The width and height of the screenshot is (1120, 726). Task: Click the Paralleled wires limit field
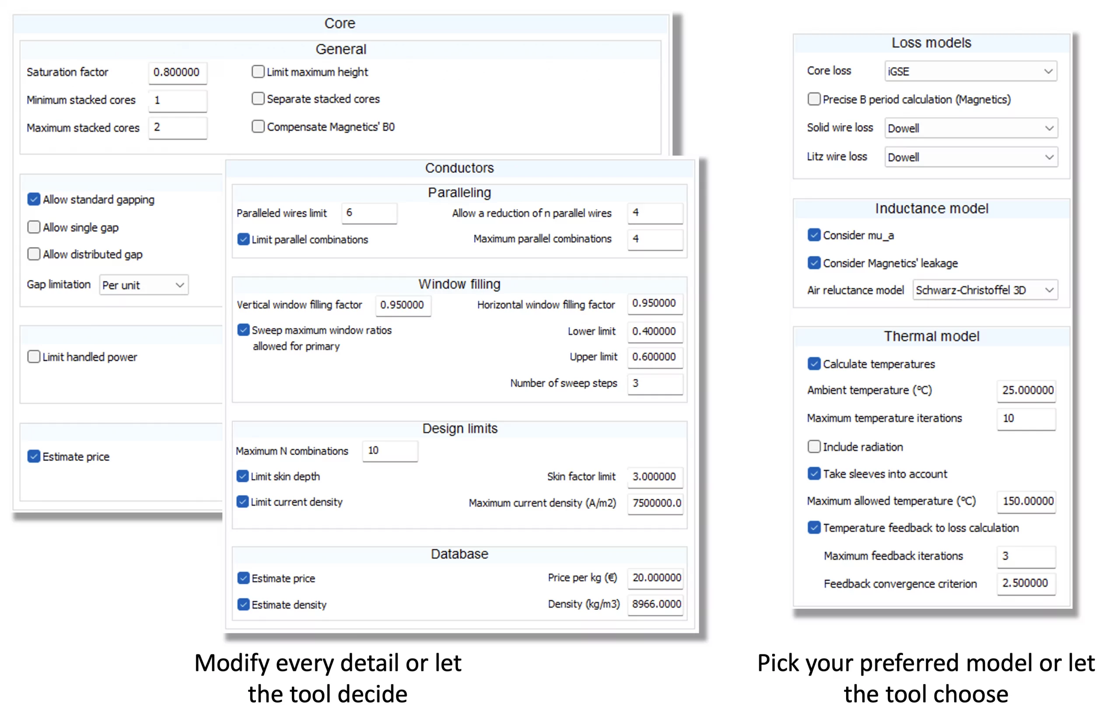point(369,213)
